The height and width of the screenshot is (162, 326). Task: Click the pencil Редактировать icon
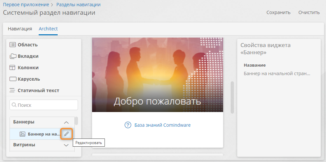[x=67, y=134]
